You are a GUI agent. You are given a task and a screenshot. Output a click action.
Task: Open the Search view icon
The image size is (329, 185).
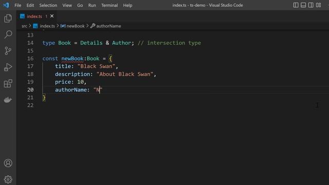click(8, 34)
